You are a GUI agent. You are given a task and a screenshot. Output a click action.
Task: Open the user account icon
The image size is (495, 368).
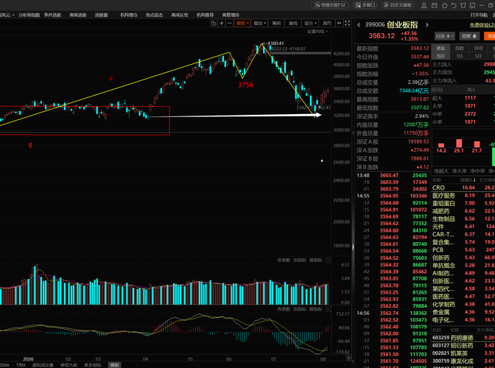click(x=424, y=5)
